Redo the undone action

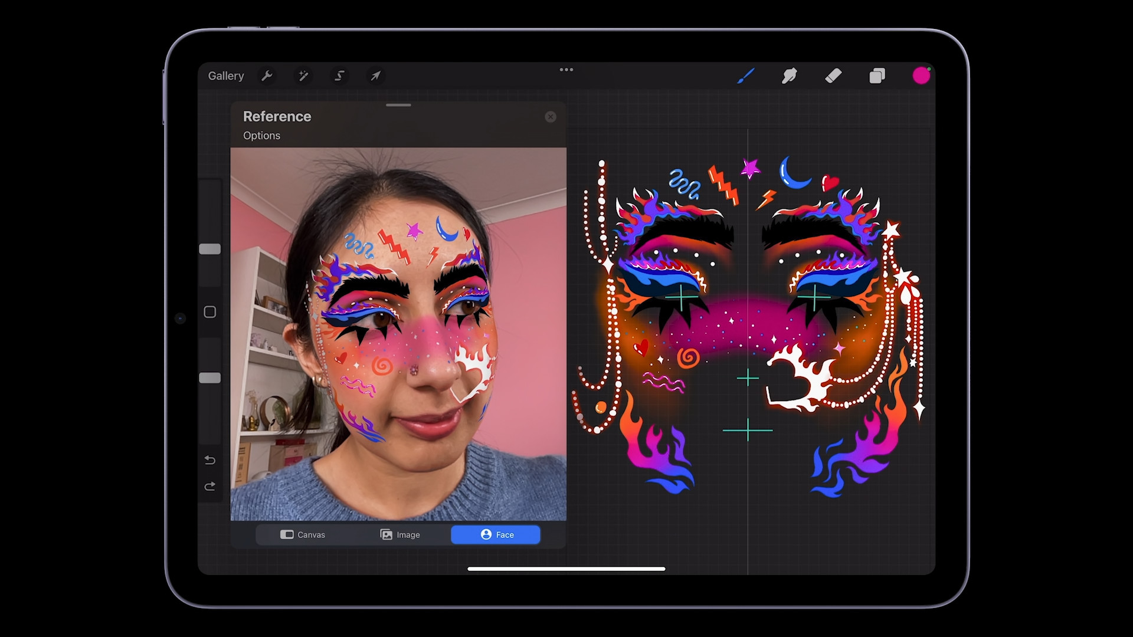click(x=209, y=486)
